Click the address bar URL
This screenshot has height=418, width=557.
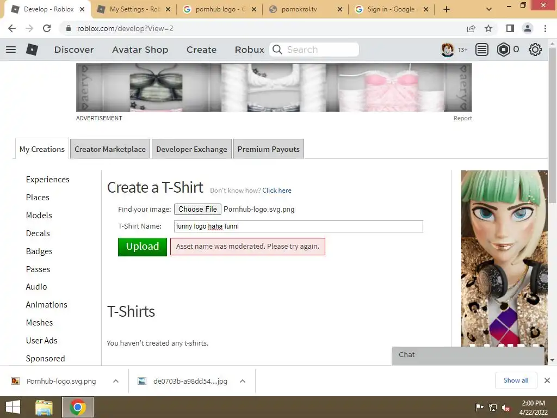[x=125, y=28]
